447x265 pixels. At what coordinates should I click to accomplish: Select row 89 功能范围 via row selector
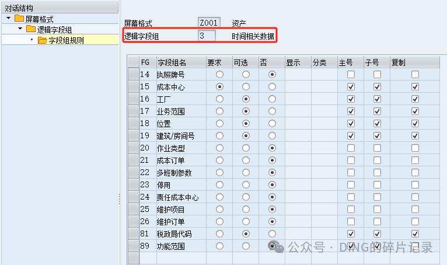click(x=134, y=246)
